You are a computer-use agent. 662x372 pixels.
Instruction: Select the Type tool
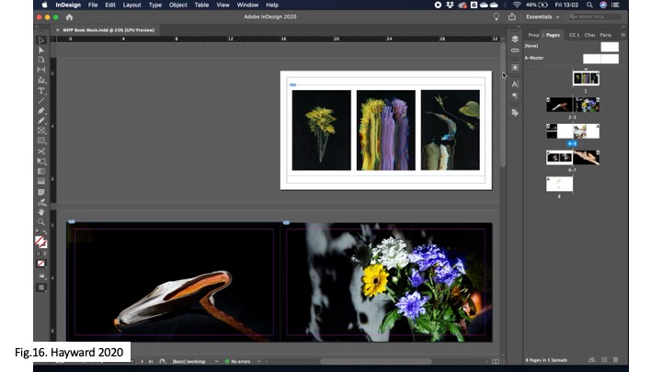pos(41,90)
